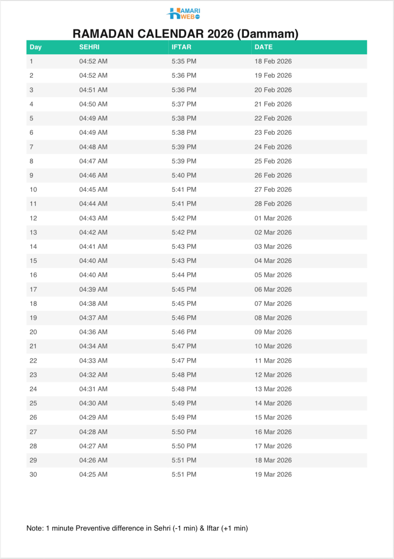Click the 10 Mar 2026 date cell
The image size is (394, 559).
point(273,346)
